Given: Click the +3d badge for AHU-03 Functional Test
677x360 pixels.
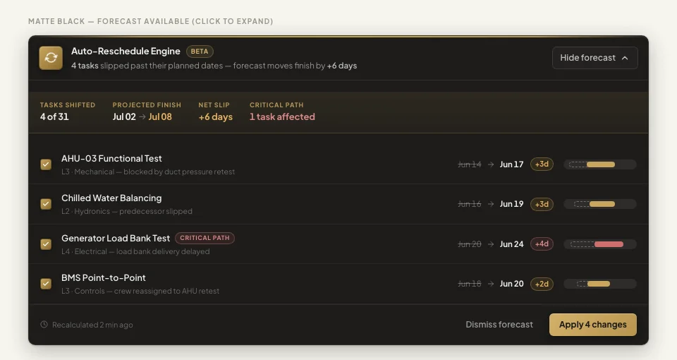Looking at the screenshot, I should [x=542, y=164].
